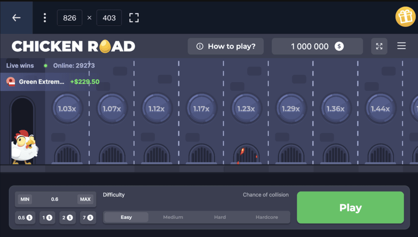
Task: Expand game with the arrows icon
Action: (379, 46)
